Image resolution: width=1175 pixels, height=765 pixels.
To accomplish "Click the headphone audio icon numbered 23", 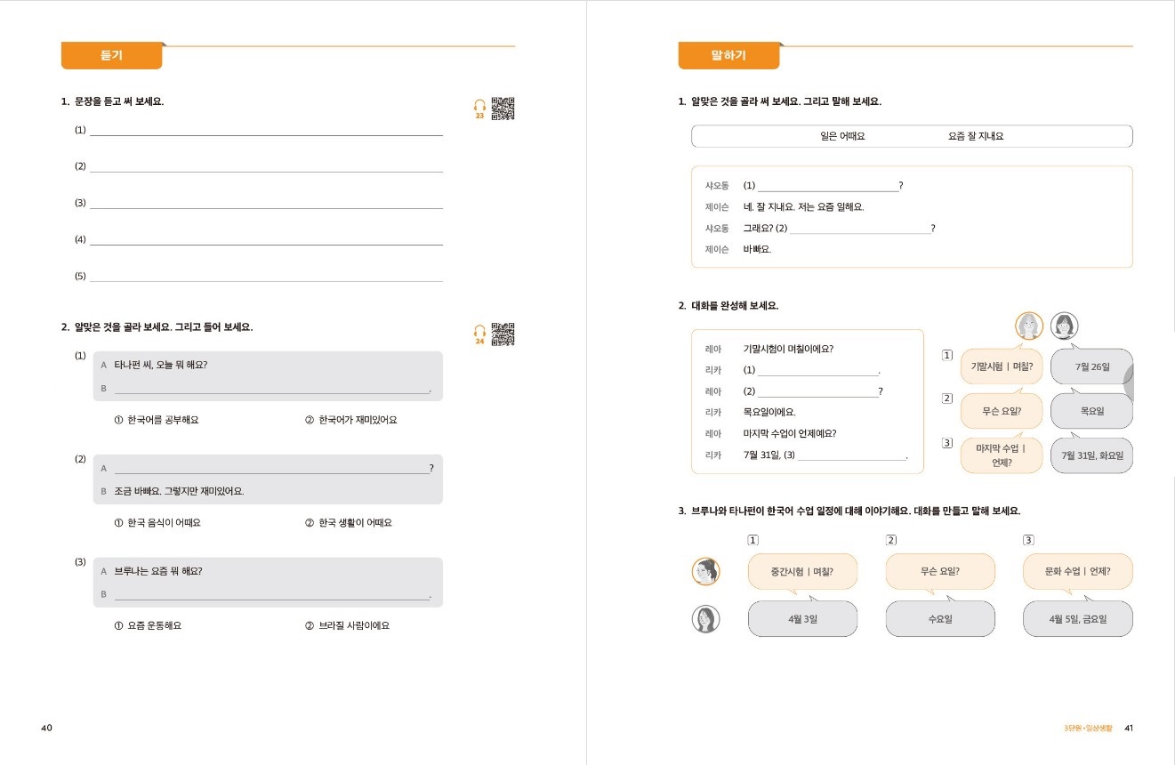I will click(478, 106).
